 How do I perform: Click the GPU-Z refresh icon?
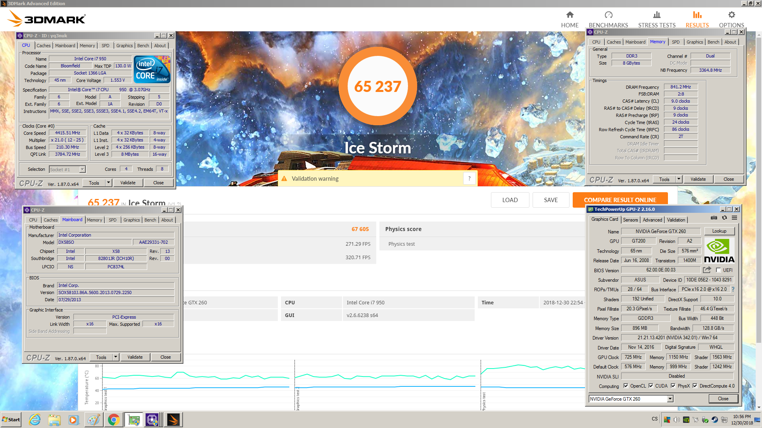[724, 218]
